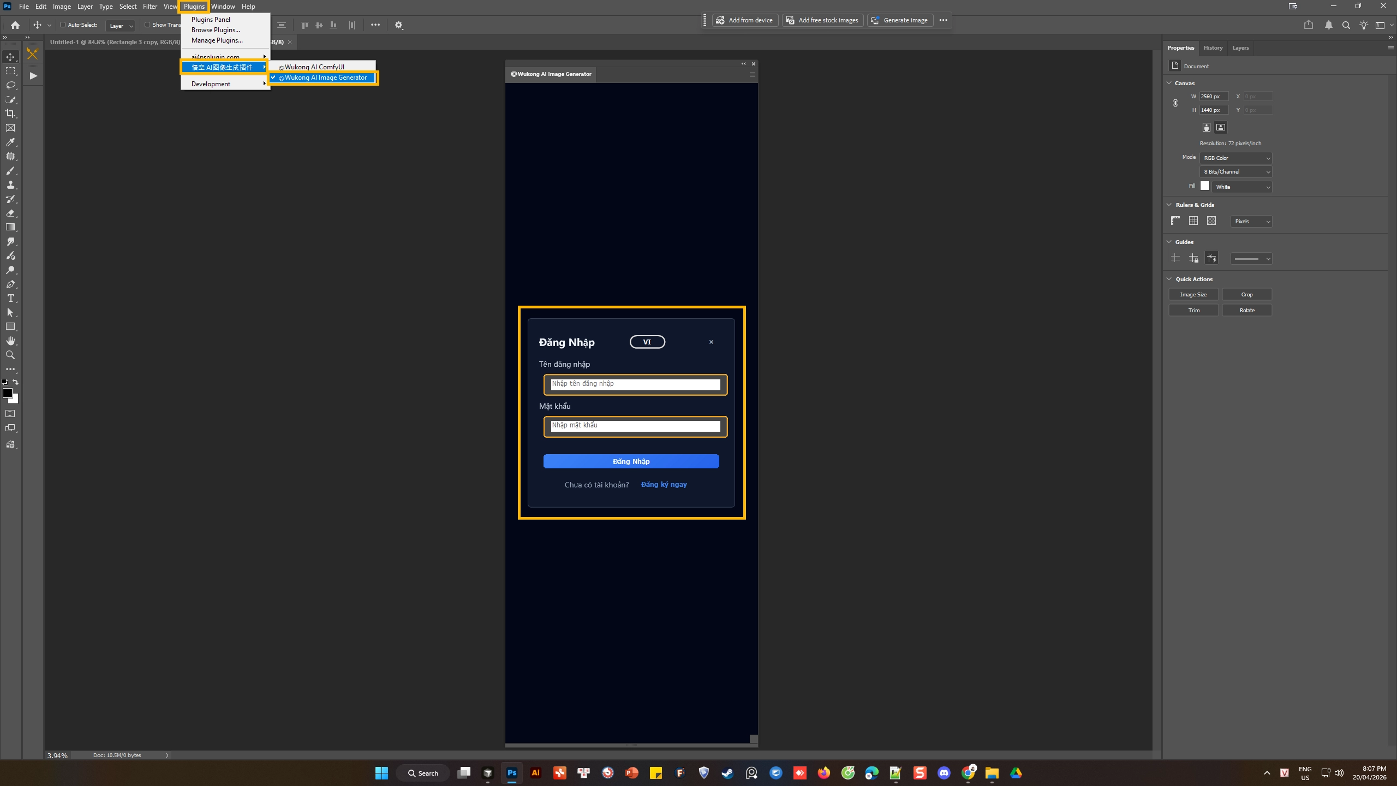
Task: Choose Wukong AI ComfyUI menu entry
Action: [314, 67]
